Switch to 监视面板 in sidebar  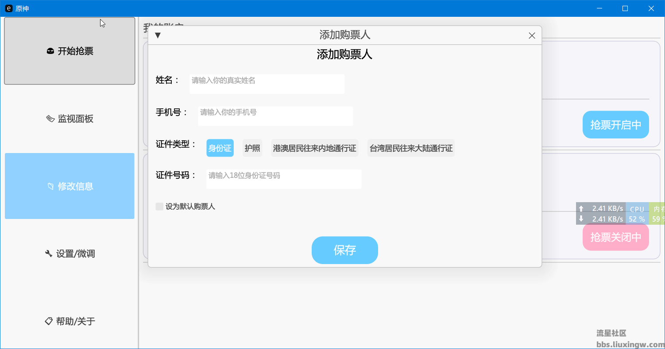tap(70, 119)
